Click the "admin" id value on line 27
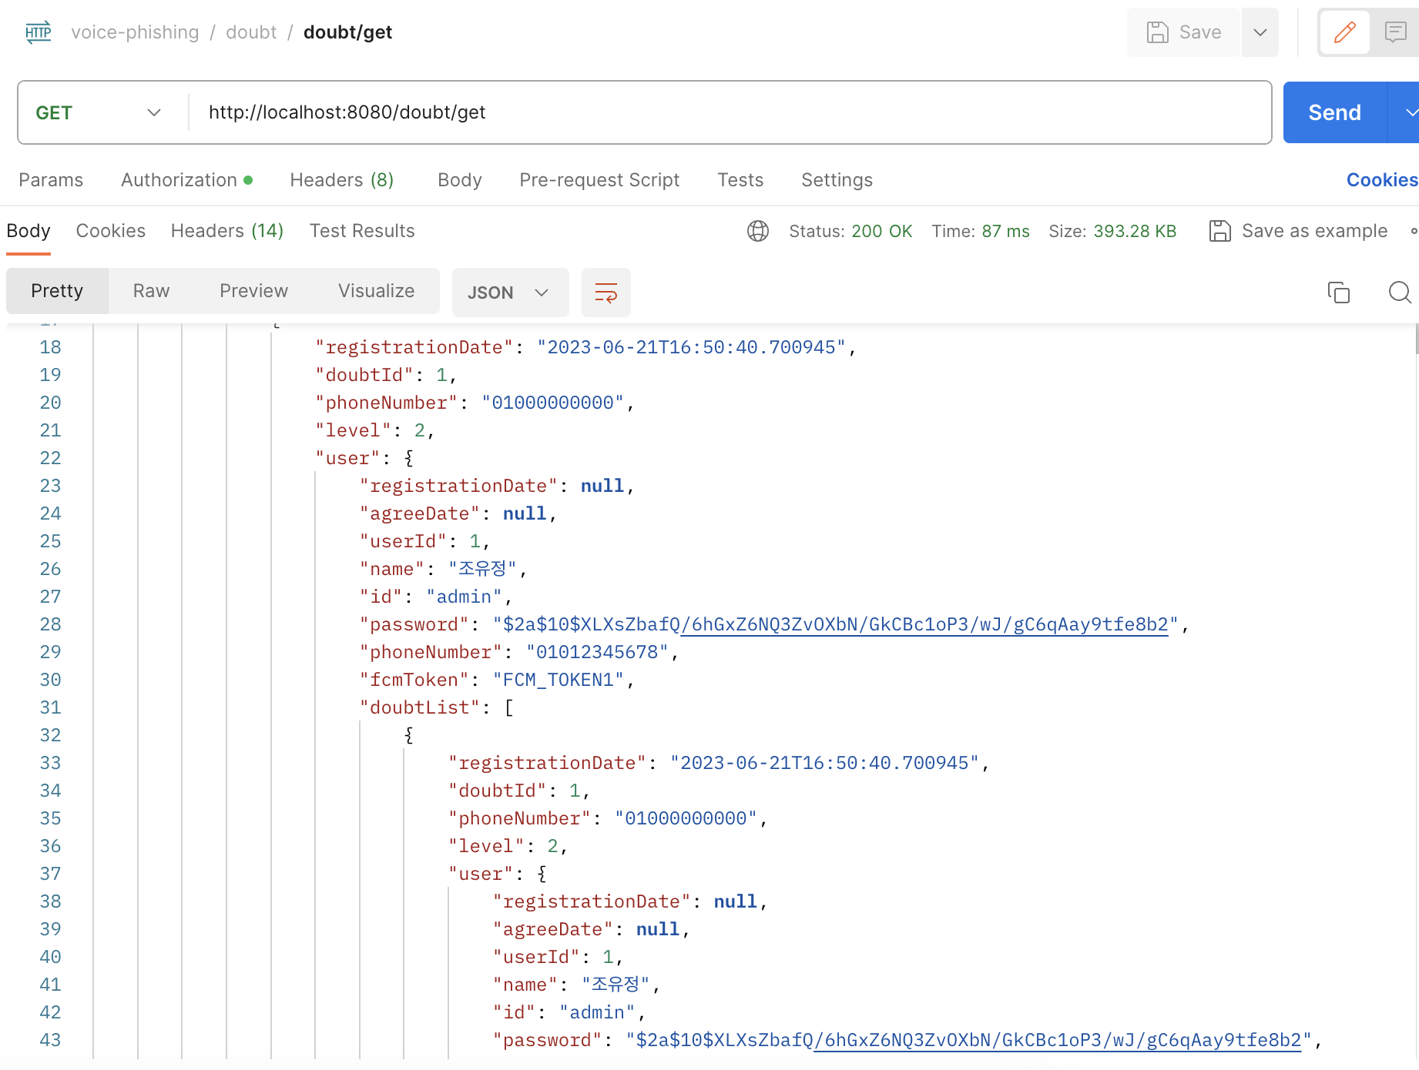The width and height of the screenshot is (1419, 1070). (x=464, y=597)
